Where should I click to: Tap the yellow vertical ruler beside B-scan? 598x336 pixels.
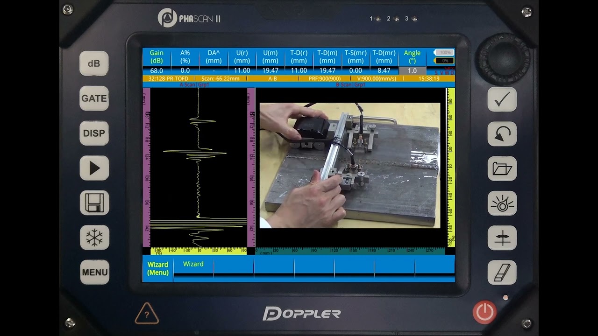451,167
